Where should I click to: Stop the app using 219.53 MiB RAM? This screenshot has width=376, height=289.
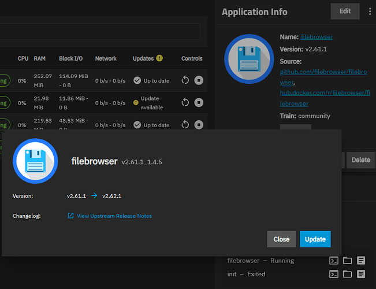199,125
